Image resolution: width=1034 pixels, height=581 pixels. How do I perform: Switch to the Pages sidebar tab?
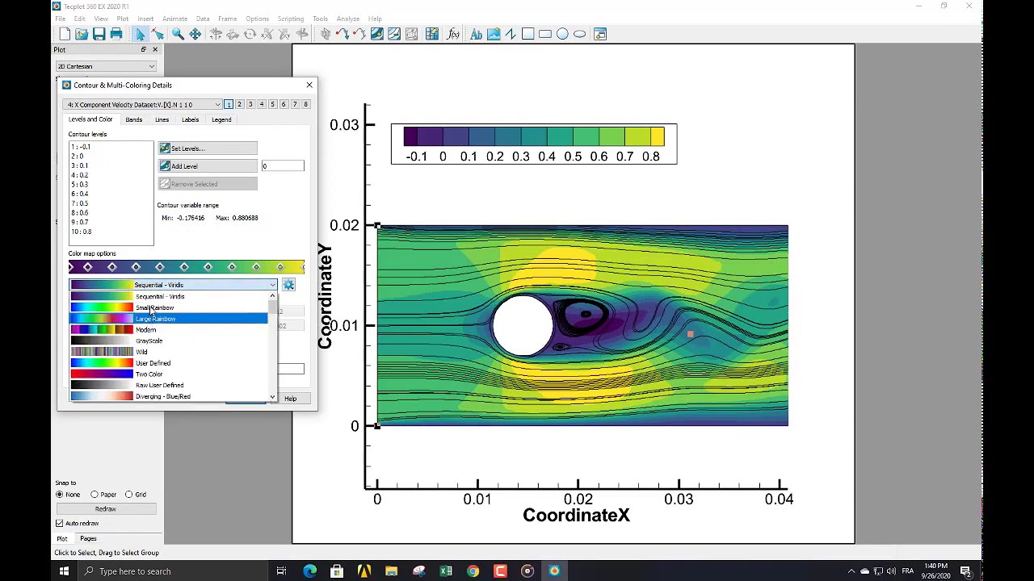[x=88, y=538]
